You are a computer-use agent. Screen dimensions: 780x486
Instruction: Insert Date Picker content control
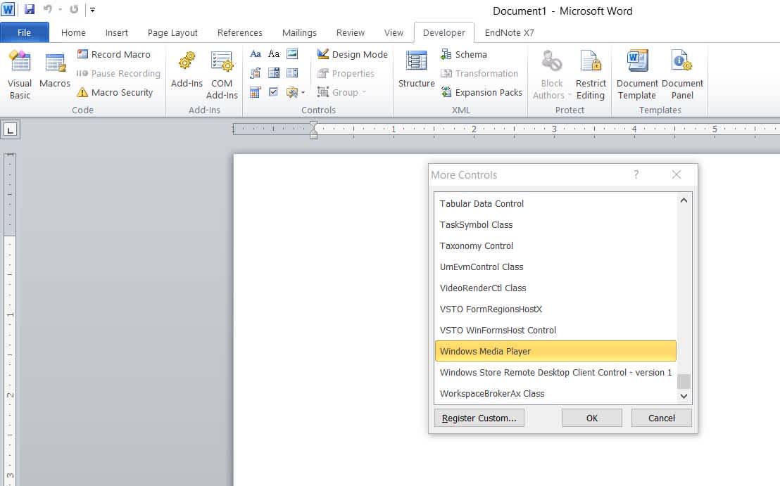click(x=256, y=92)
